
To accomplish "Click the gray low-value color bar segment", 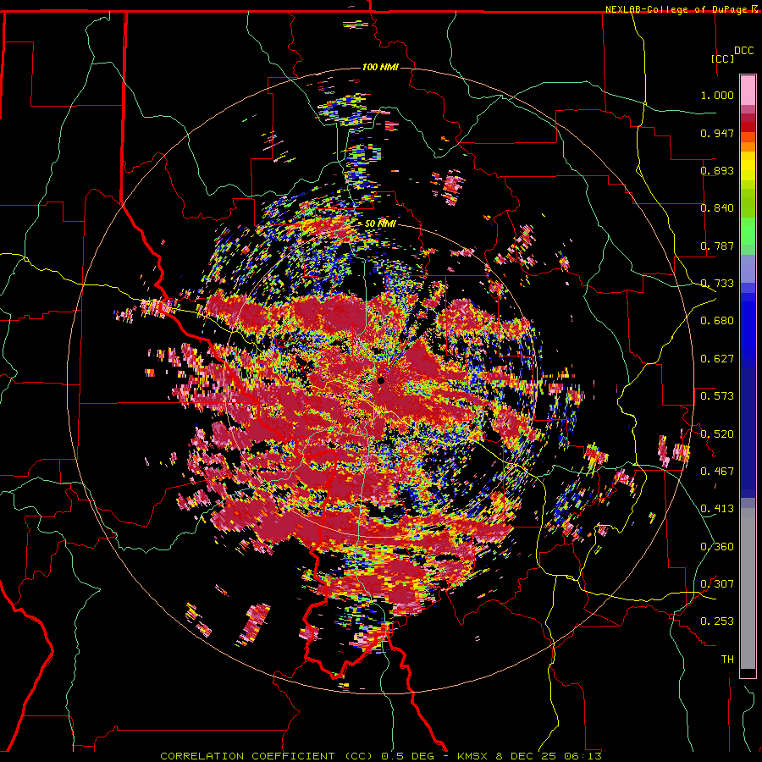I will (x=748, y=588).
